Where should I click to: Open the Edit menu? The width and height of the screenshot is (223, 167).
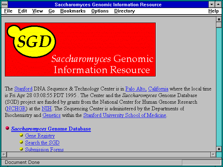pos(22,11)
